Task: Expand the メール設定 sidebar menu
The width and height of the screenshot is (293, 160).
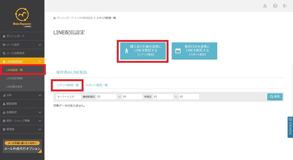Action: (x=22, y=45)
